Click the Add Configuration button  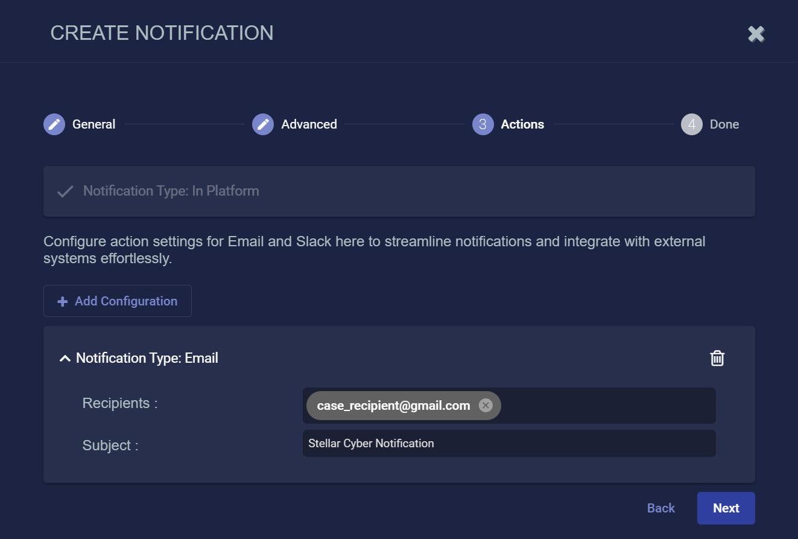click(x=118, y=301)
